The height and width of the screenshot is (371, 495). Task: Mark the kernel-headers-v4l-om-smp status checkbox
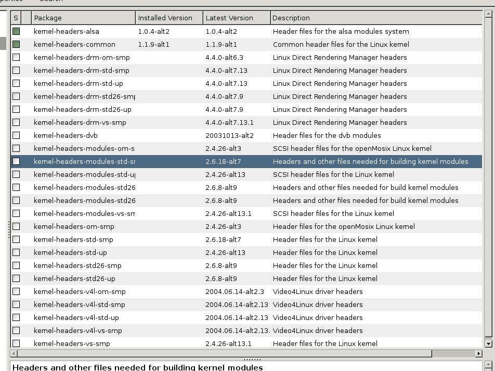(x=16, y=291)
